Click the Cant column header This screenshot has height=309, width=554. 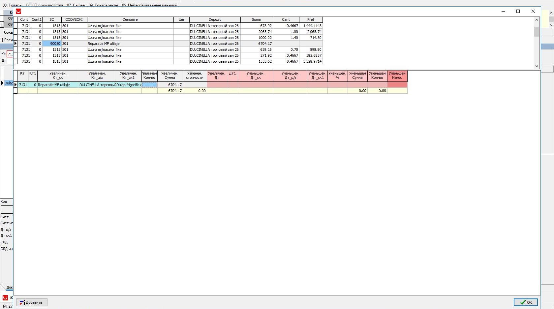pyautogui.click(x=286, y=20)
